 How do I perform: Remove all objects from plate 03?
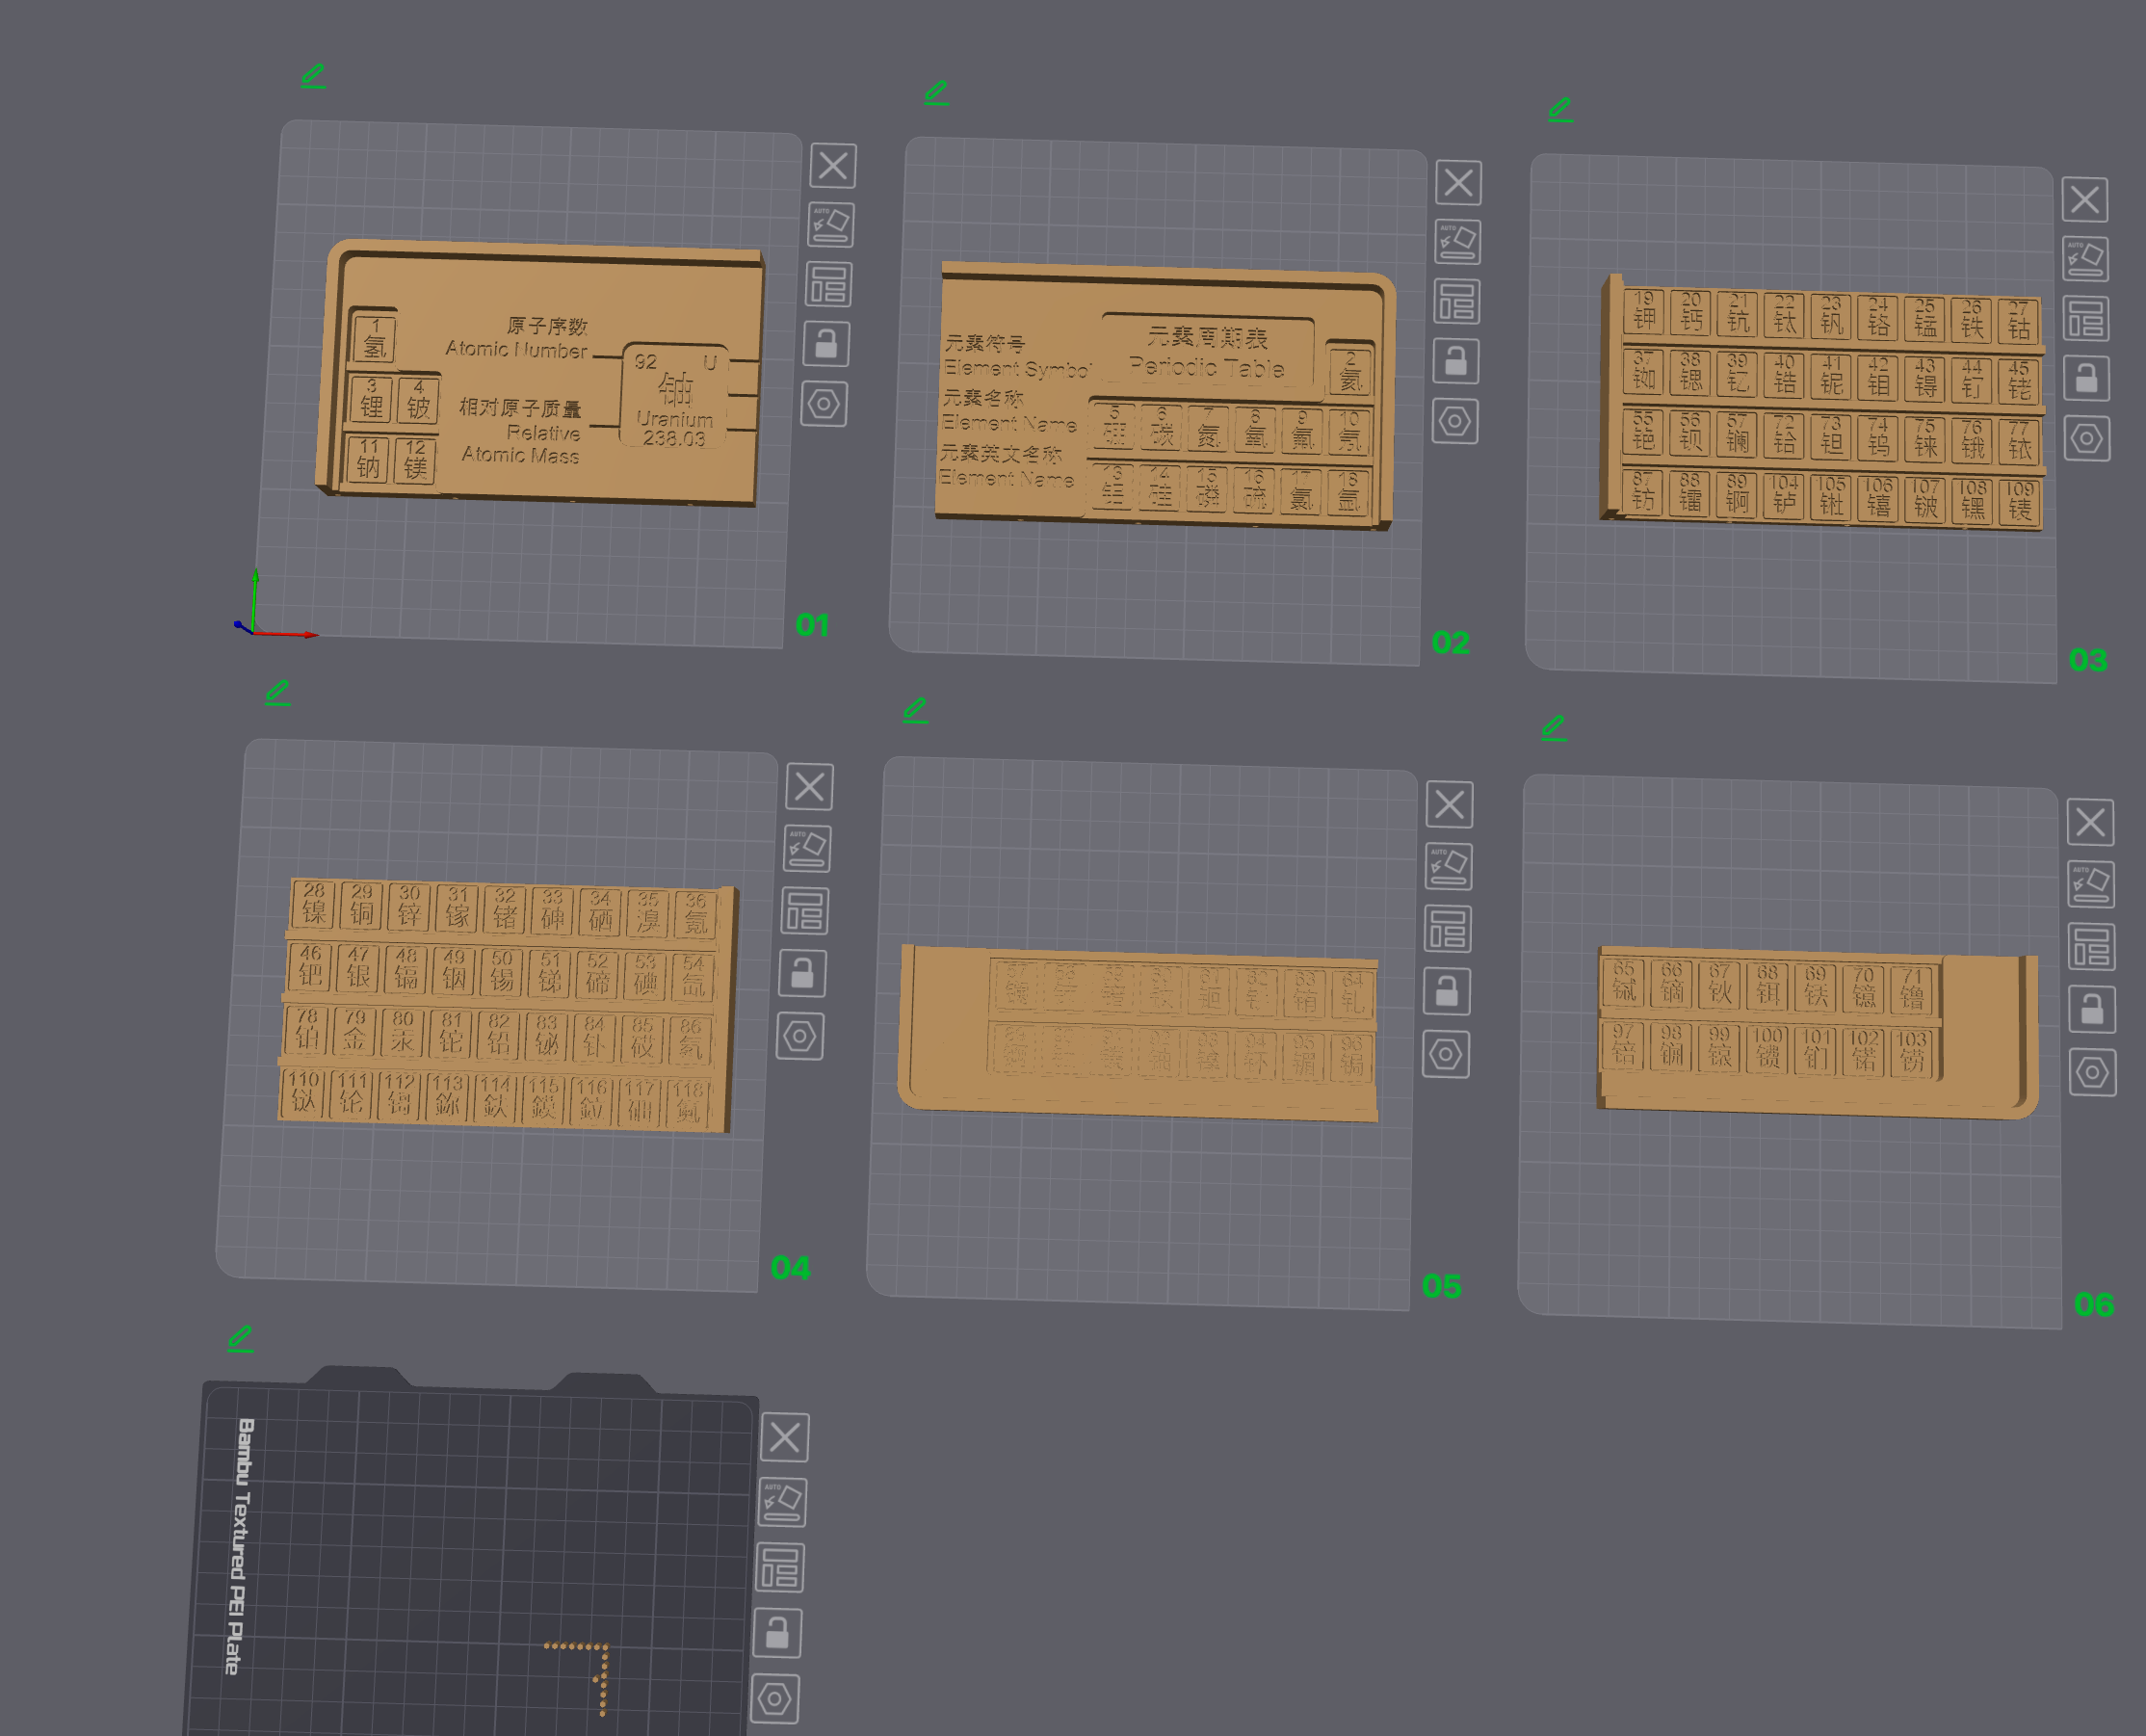(x=2085, y=200)
